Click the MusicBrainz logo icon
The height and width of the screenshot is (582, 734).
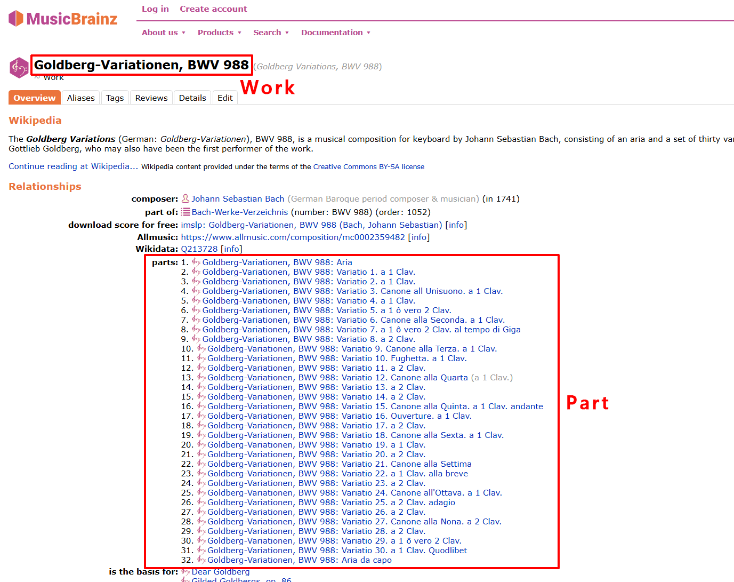coord(16,19)
